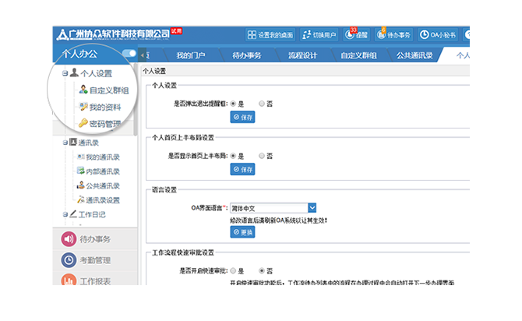Open the OA界面语言 dropdown

pos(312,208)
